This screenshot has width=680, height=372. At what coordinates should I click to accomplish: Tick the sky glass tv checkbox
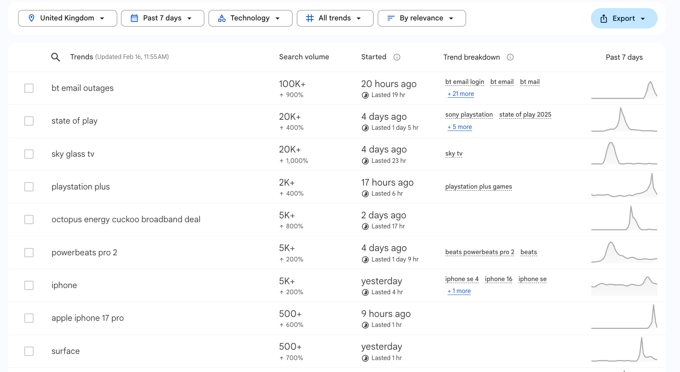pos(29,154)
